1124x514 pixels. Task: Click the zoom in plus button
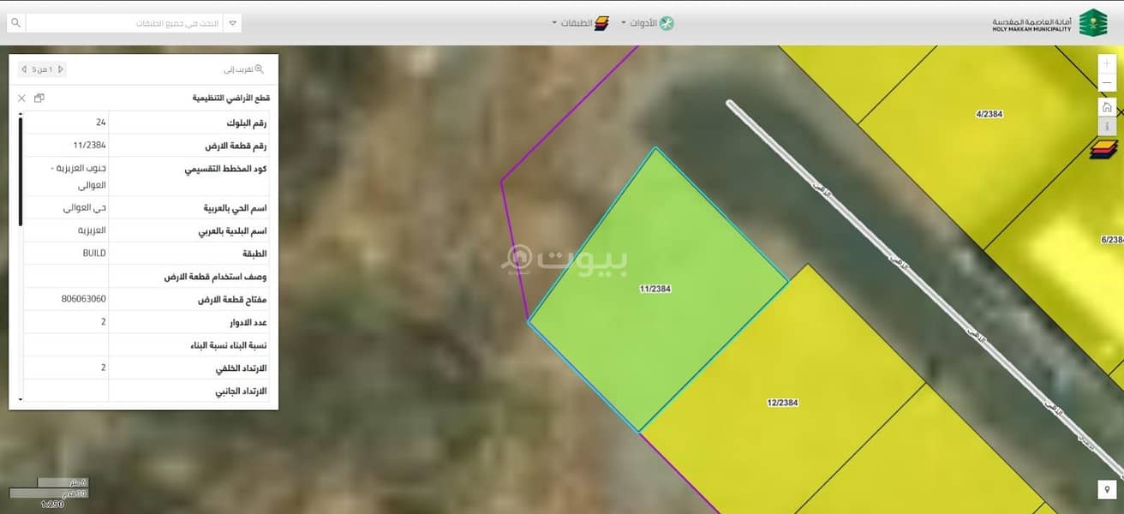1107,63
